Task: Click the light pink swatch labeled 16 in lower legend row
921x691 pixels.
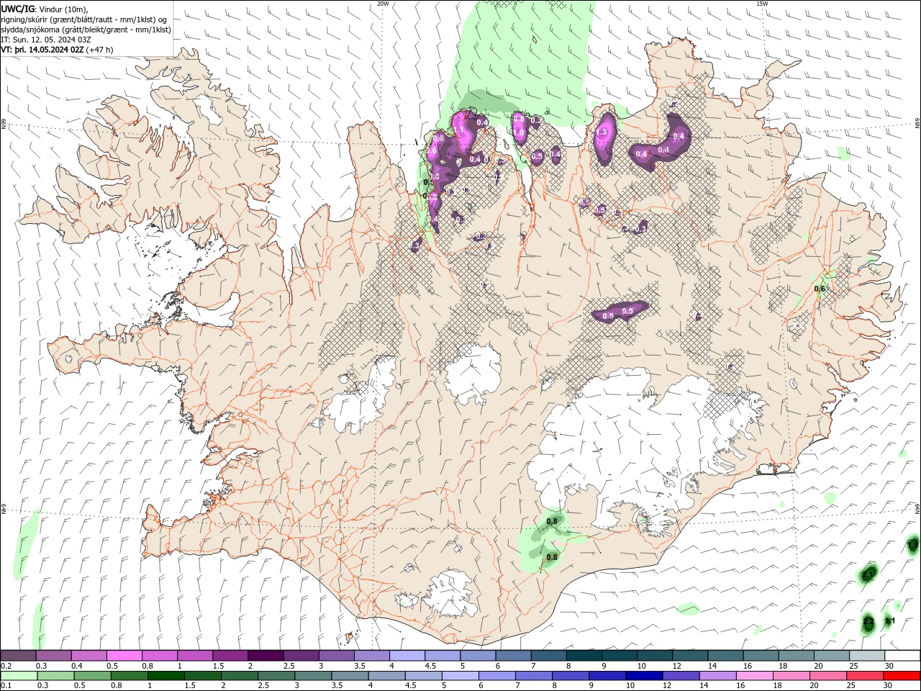Action: tap(755, 676)
